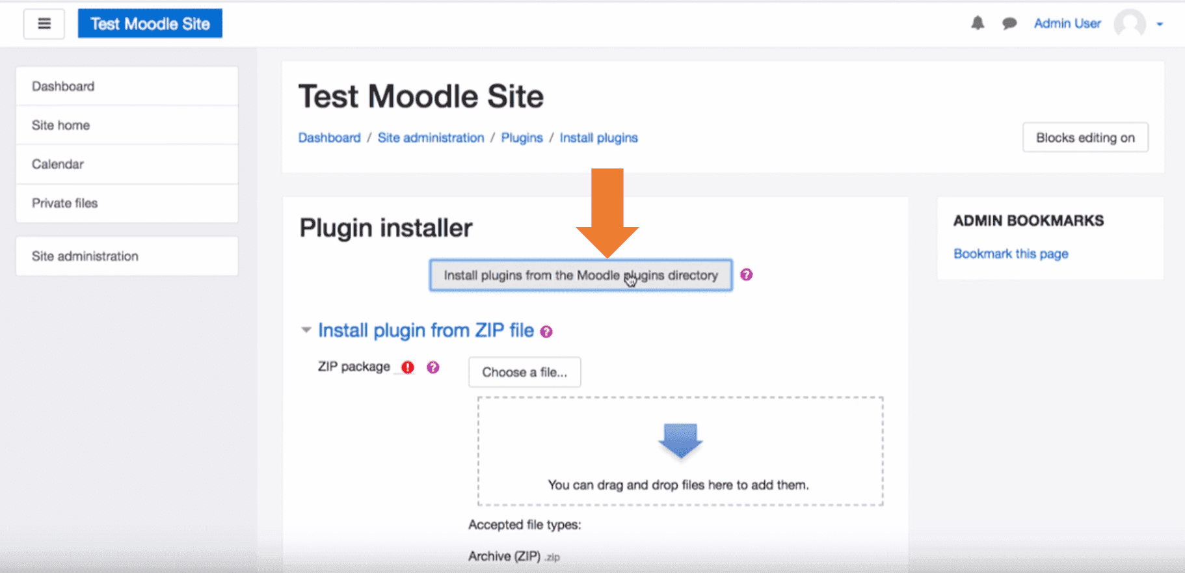Follow the Dashboard breadcrumb link
Image resolution: width=1185 pixels, height=573 pixels.
click(329, 138)
